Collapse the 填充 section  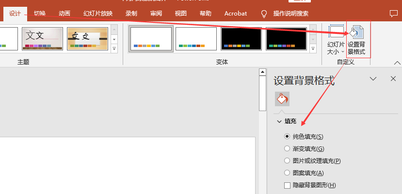(x=279, y=121)
